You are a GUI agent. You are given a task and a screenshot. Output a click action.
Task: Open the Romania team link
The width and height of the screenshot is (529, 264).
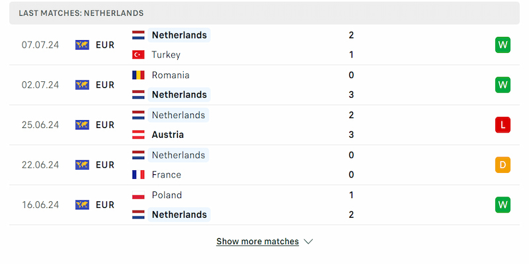170,75
